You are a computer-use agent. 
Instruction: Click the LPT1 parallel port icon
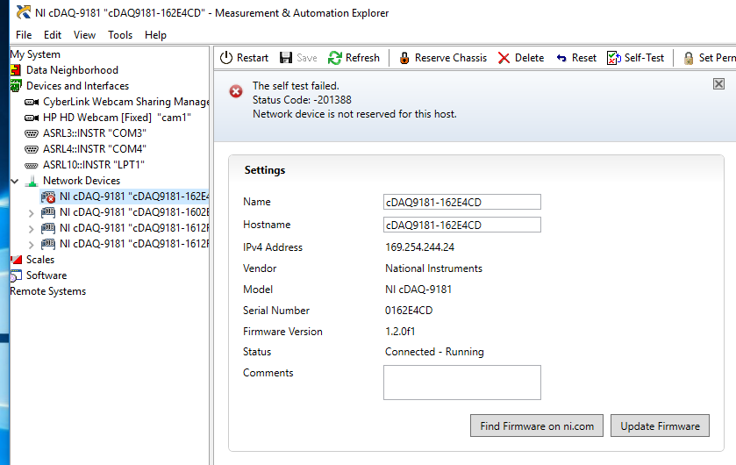[x=32, y=165]
